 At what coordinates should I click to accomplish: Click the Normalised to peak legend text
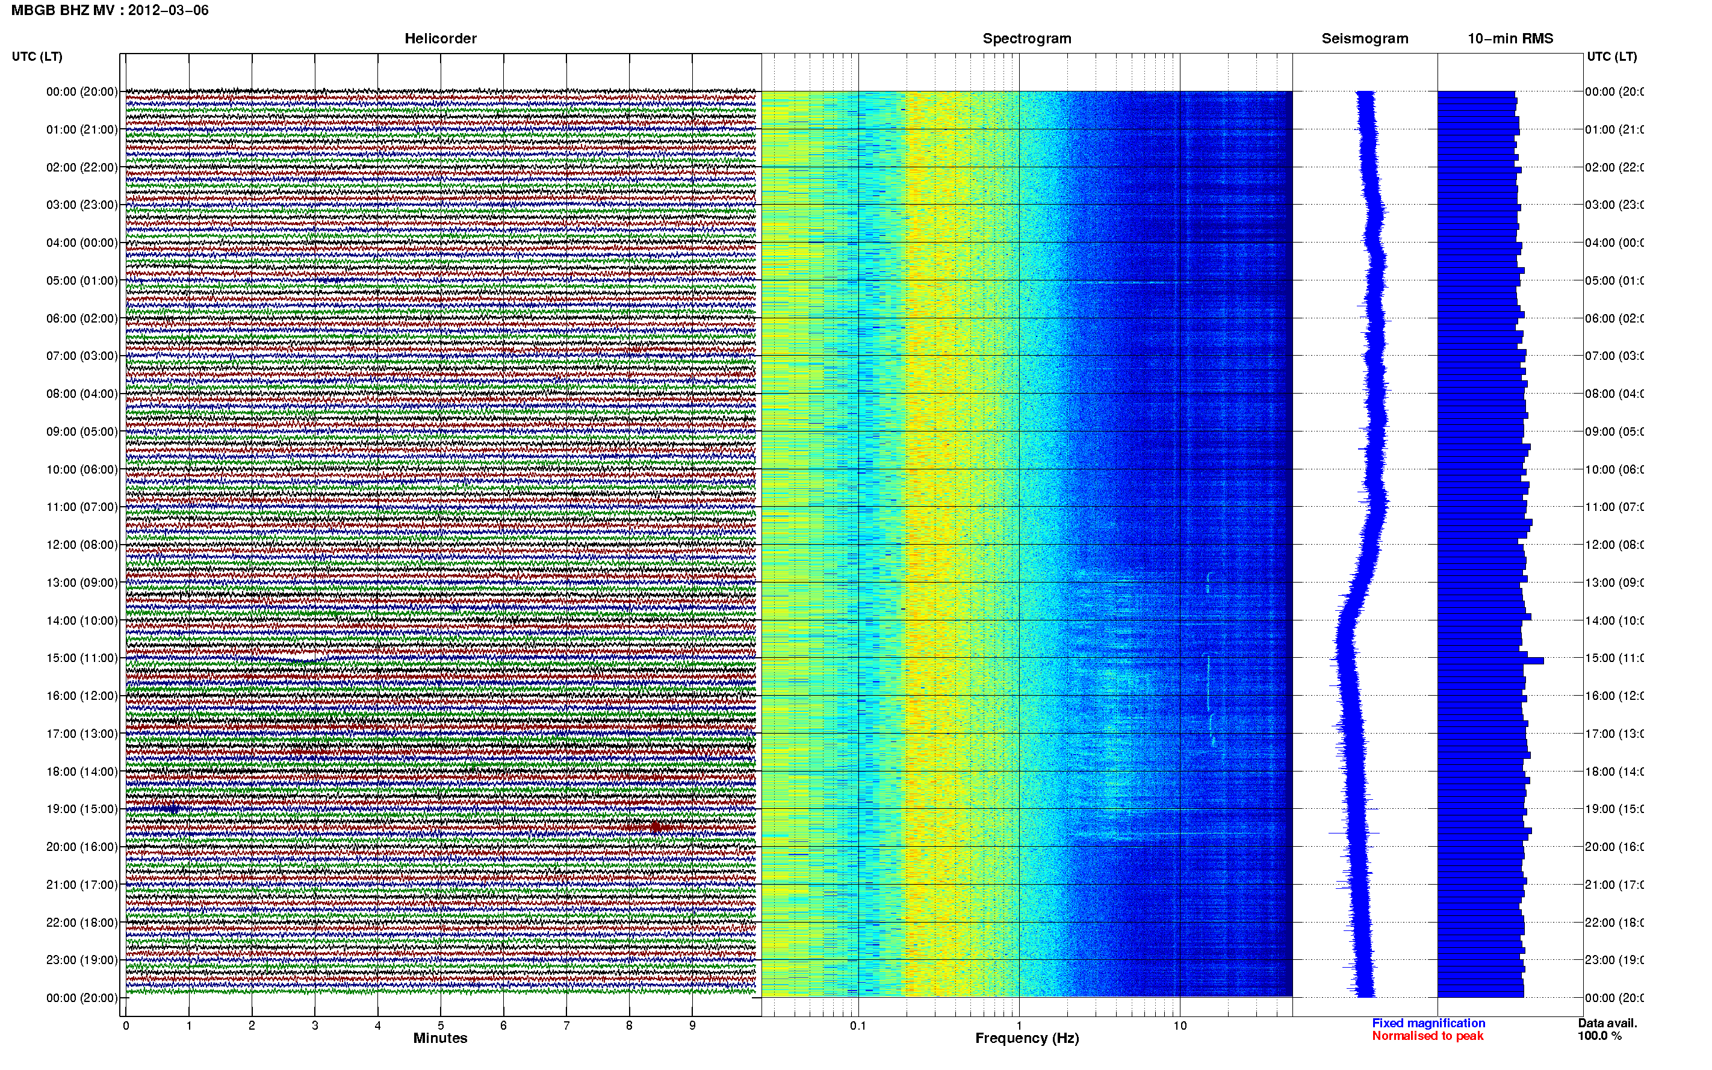click(1427, 1036)
